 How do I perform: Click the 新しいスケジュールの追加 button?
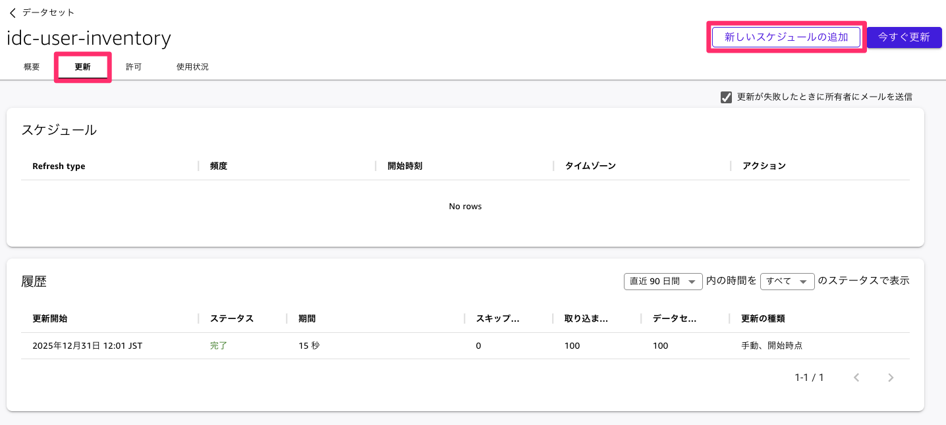[786, 37]
